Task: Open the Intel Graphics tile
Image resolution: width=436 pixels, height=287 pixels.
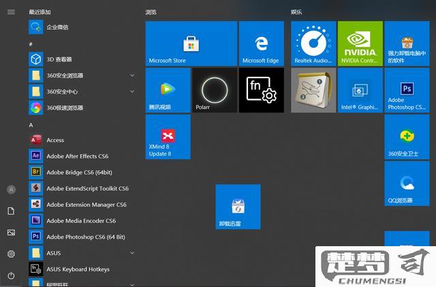Action: click(360, 90)
